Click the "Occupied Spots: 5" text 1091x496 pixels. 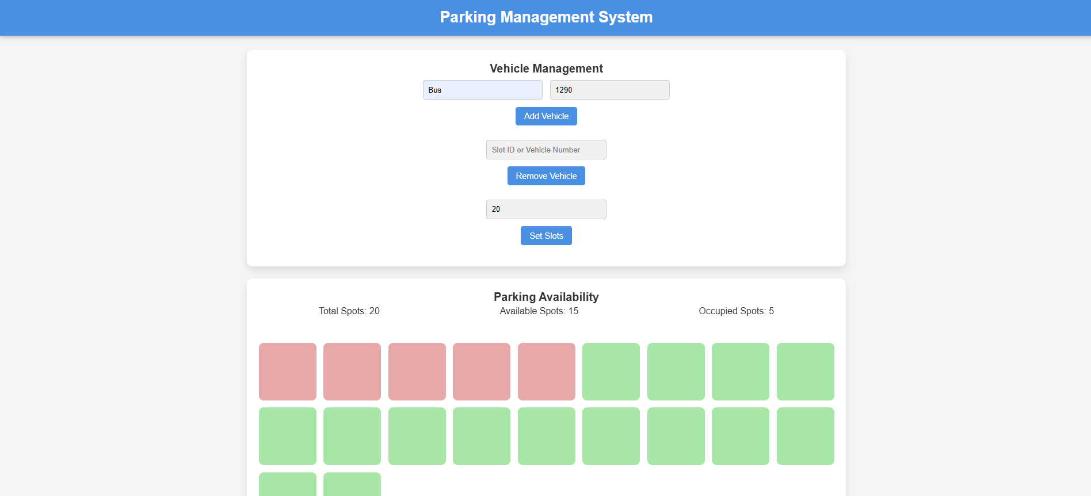737,311
